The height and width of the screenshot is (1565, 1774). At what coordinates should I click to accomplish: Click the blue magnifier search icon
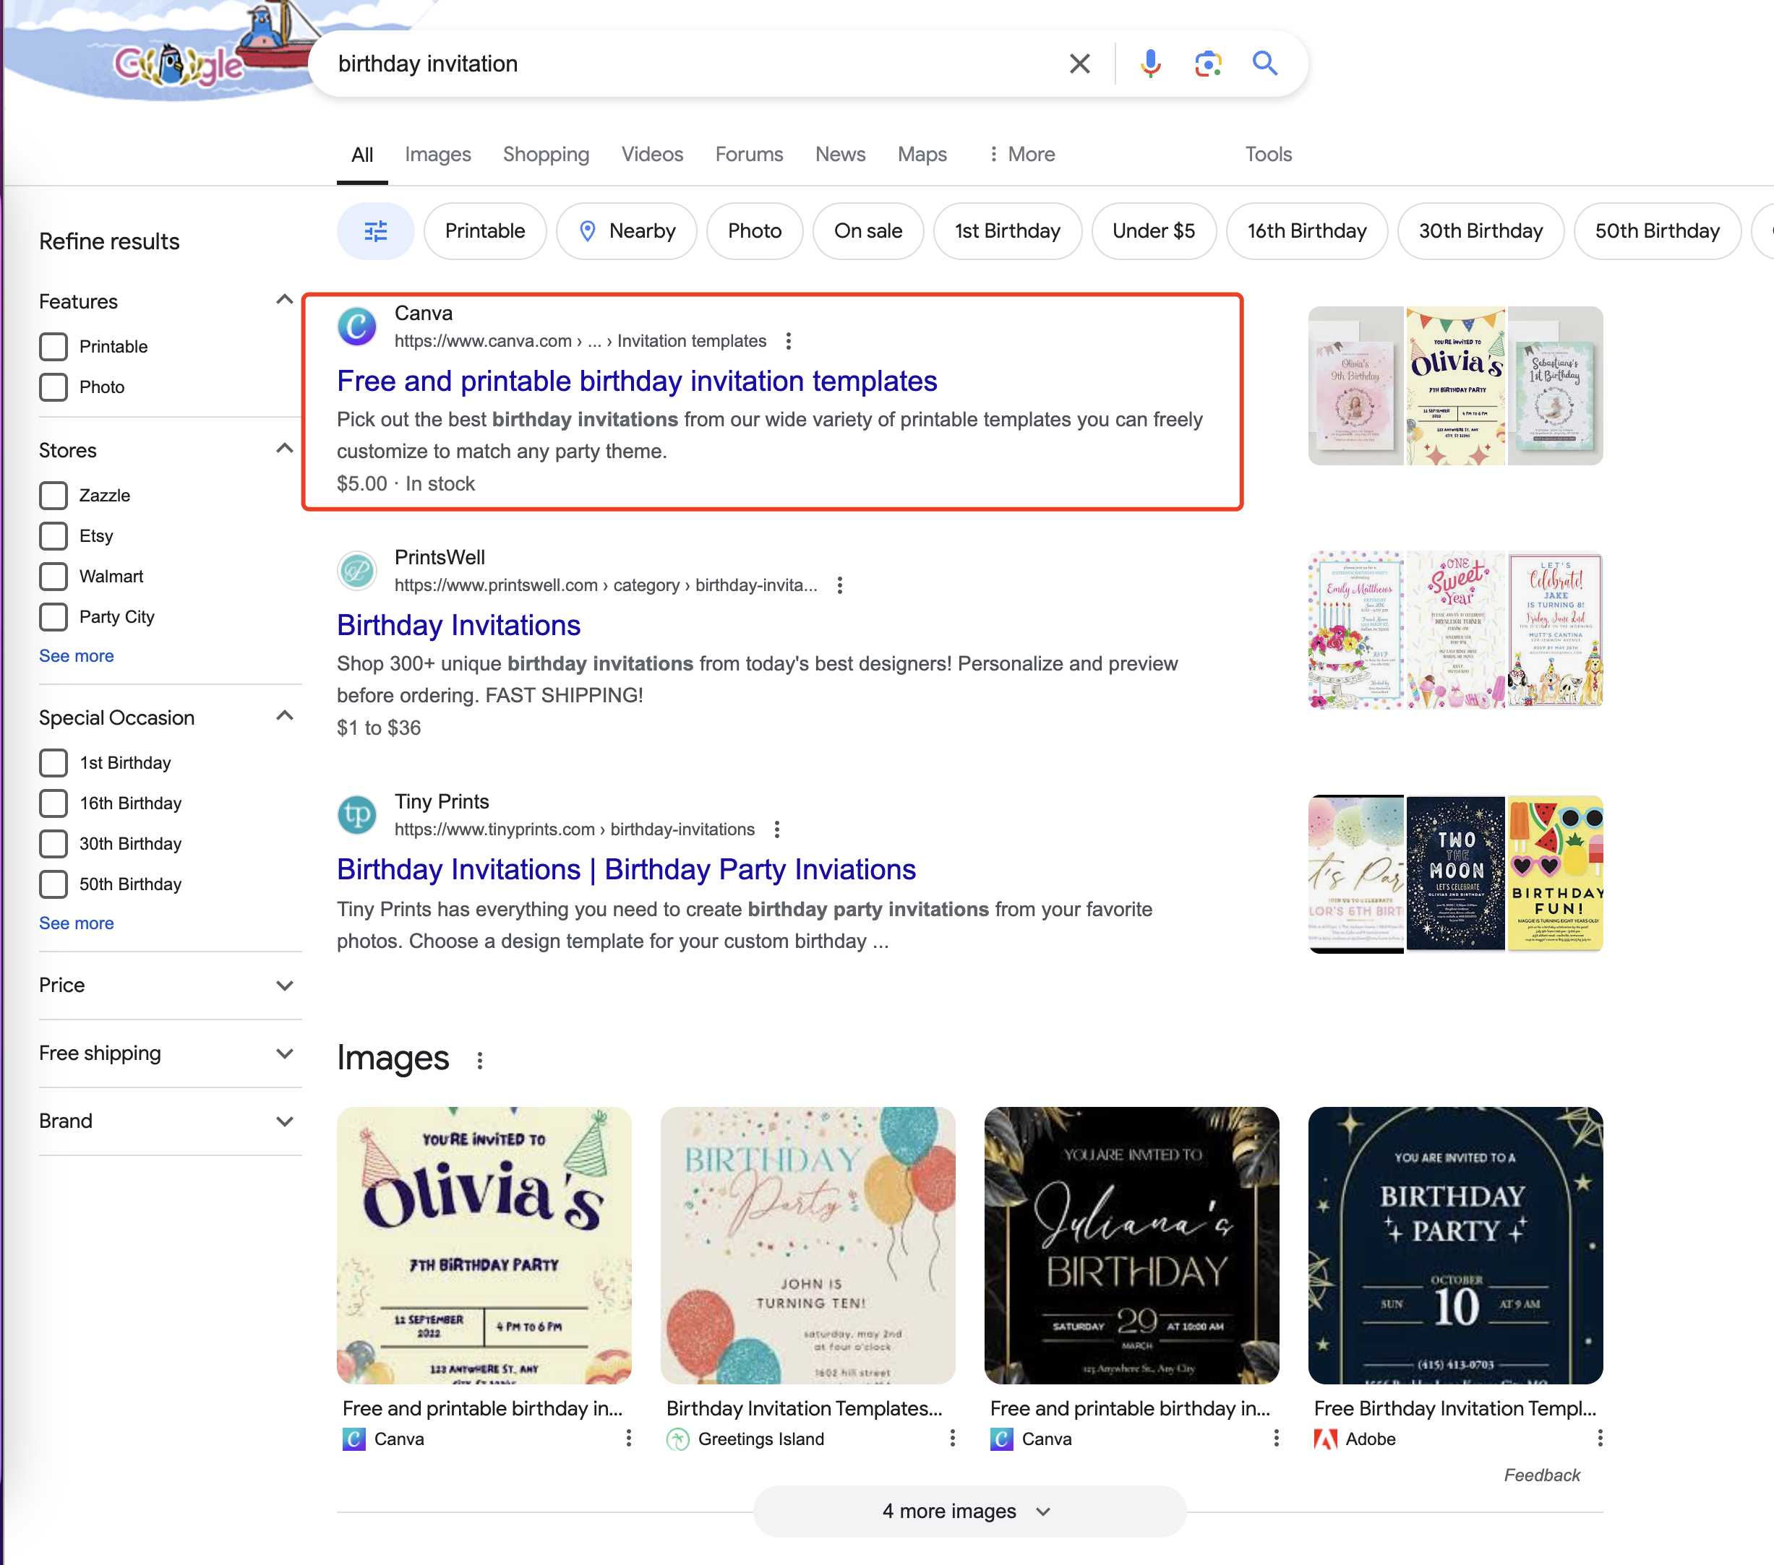click(x=1264, y=64)
